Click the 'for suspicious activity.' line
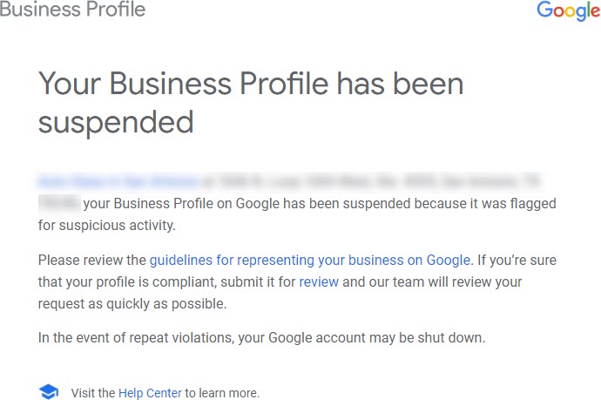 coord(107,225)
